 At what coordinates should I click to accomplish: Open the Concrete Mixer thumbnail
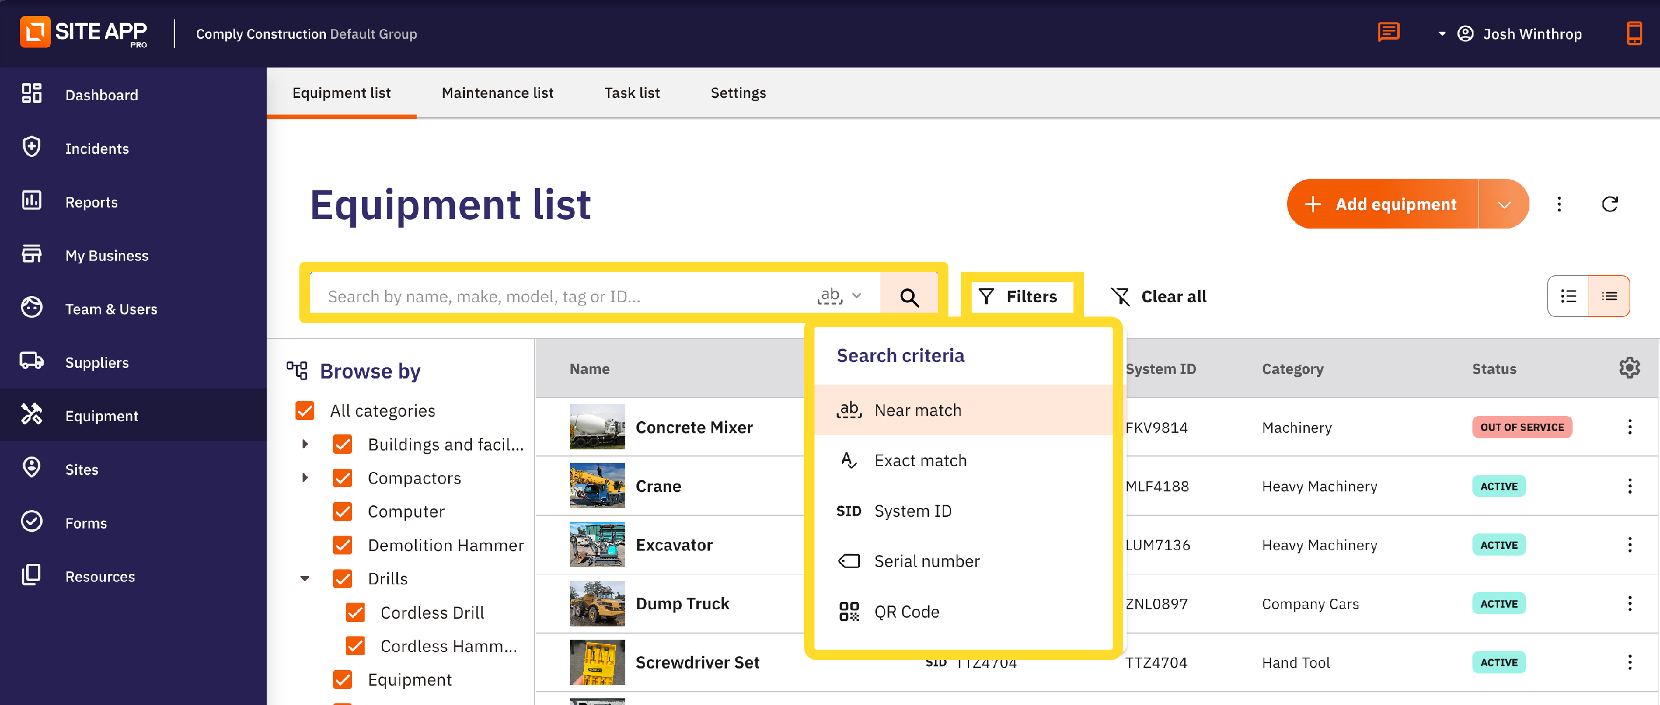[x=596, y=427]
